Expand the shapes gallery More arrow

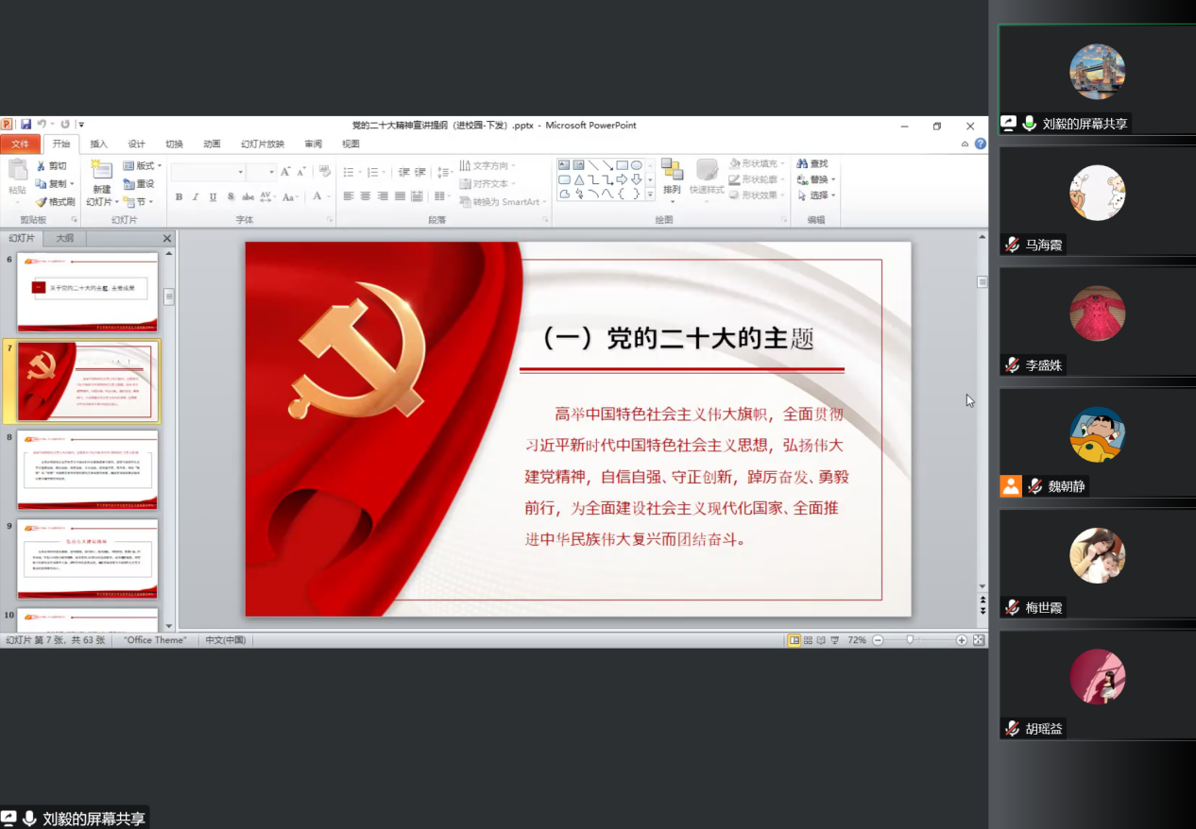click(x=650, y=195)
